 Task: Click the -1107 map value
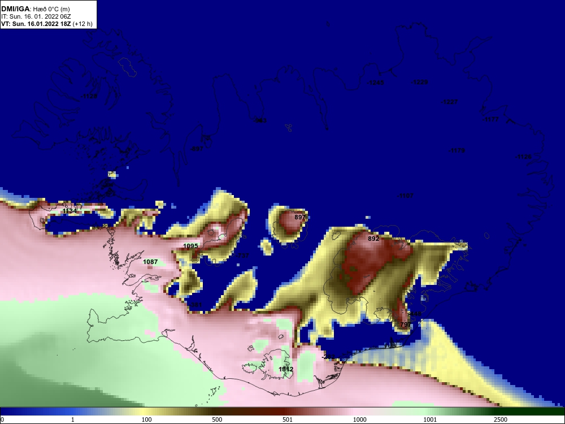tap(405, 196)
